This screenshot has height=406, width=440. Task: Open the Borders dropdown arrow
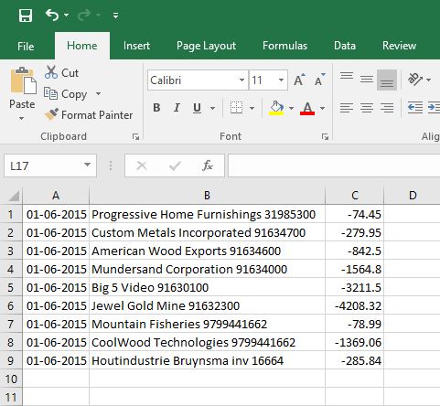click(252, 108)
